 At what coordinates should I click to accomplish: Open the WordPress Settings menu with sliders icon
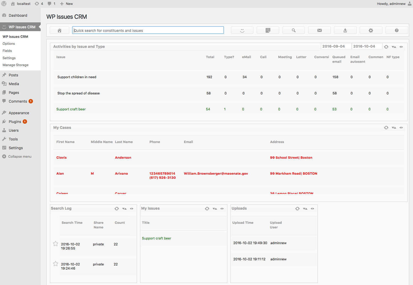point(20,148)
